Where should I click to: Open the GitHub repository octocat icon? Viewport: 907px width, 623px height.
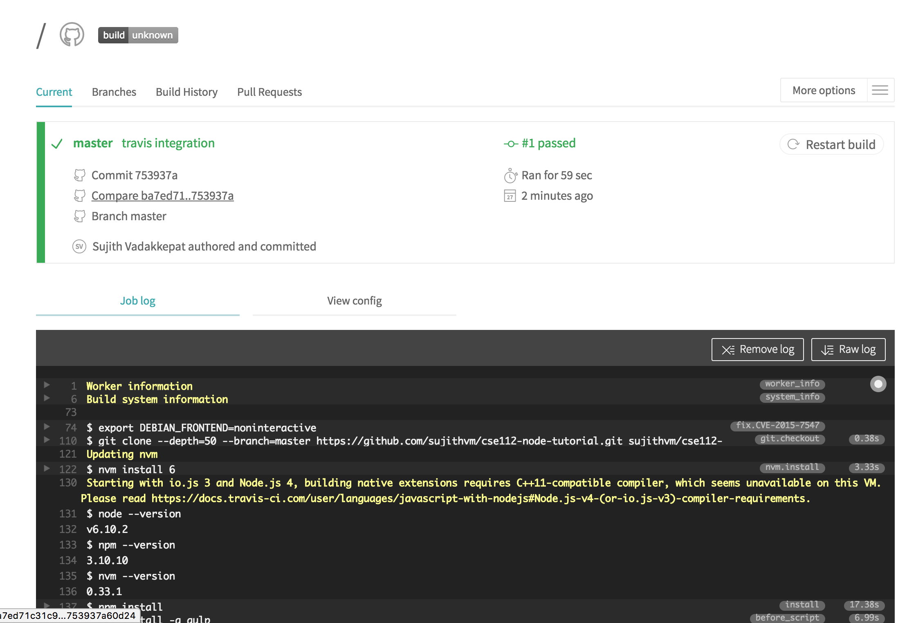click(72, 35)
